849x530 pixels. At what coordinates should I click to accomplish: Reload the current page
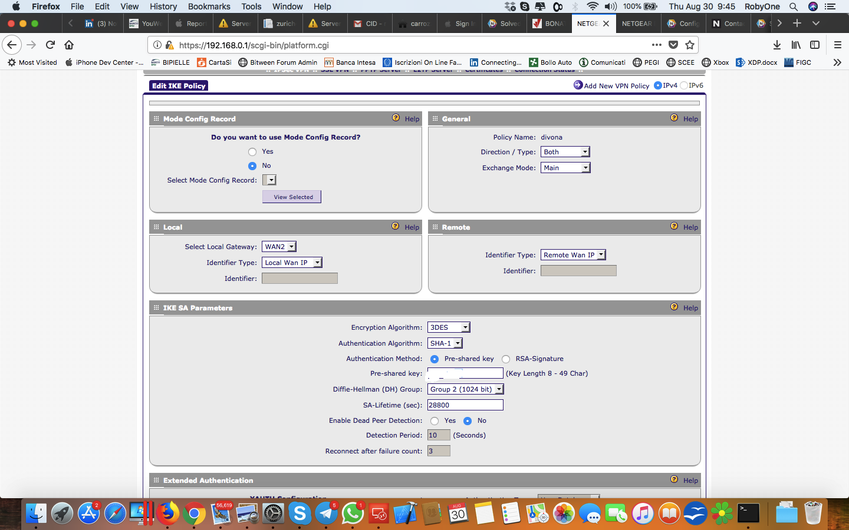51,45
